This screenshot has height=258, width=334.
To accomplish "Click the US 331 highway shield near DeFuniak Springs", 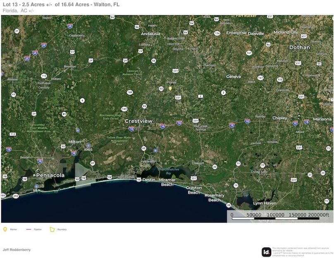I will point(196,120).
